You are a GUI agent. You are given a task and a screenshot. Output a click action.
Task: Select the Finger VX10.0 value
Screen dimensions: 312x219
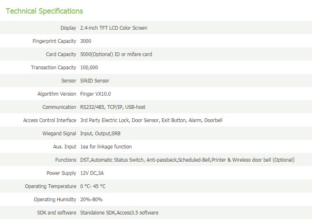(x=95, y=94)
